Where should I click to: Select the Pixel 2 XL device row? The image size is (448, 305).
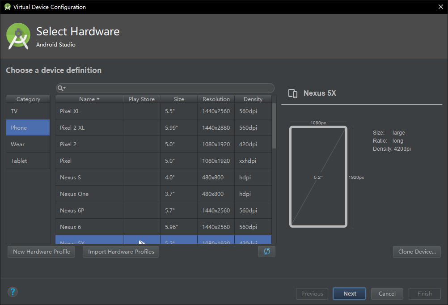coord(163,128)
